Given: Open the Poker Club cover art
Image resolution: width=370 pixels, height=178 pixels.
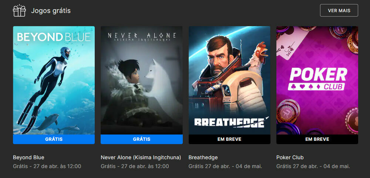Looking at the screenshot, I should 317,80.
